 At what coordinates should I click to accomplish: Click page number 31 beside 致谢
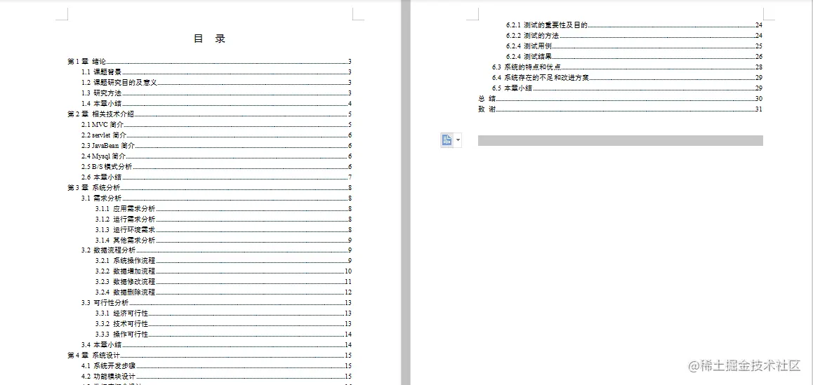(759, 109)
